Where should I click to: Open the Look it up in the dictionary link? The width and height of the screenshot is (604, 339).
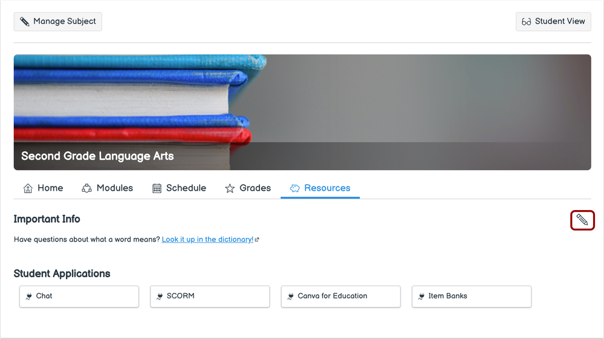pyautogui.click(x=207, y=240)
